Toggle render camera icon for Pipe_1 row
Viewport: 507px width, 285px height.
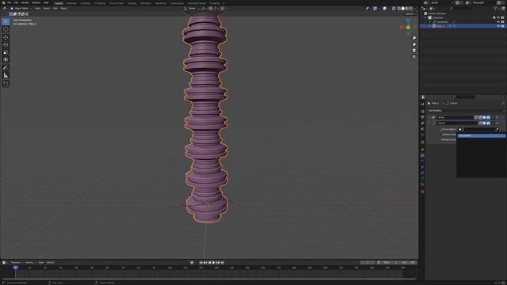pyautogui.click(x=502, y=26)
